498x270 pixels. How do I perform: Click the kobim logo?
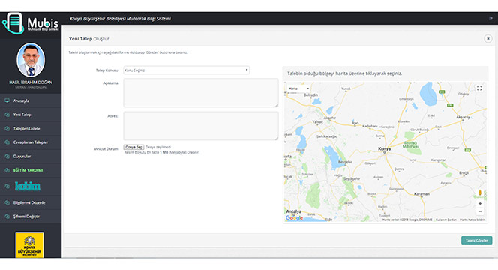point(28,186)
